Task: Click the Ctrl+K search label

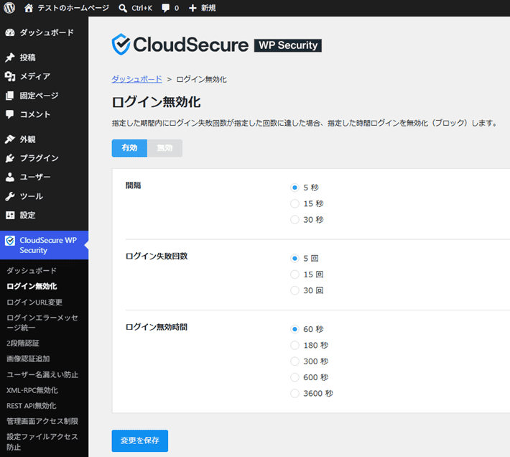Action: click(142, 8)
